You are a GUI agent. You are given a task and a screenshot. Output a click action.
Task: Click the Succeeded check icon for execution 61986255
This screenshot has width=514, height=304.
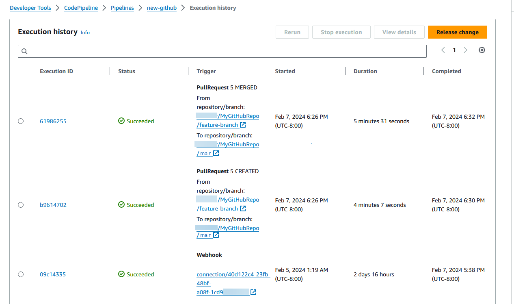click(121, 121)
